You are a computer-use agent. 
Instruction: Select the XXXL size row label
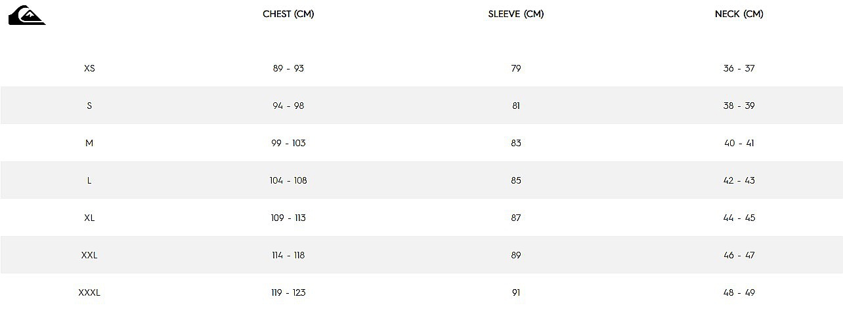tap(89, 292)
